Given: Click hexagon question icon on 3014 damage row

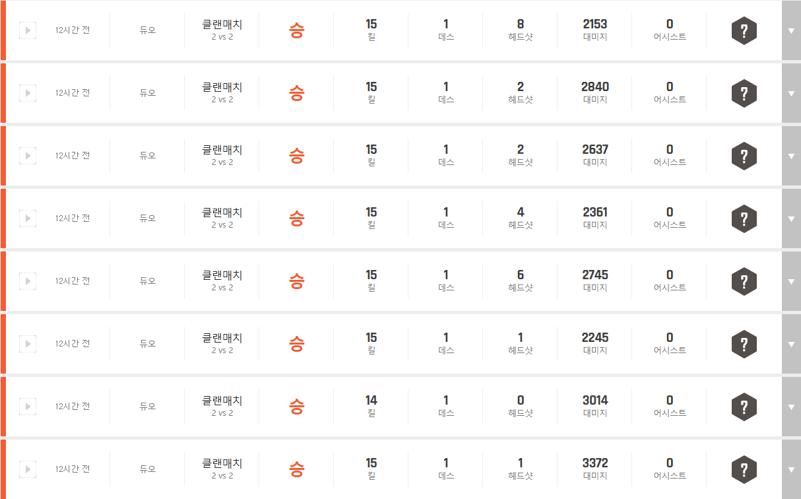Looking at the screenshot, I should point(744,407).
